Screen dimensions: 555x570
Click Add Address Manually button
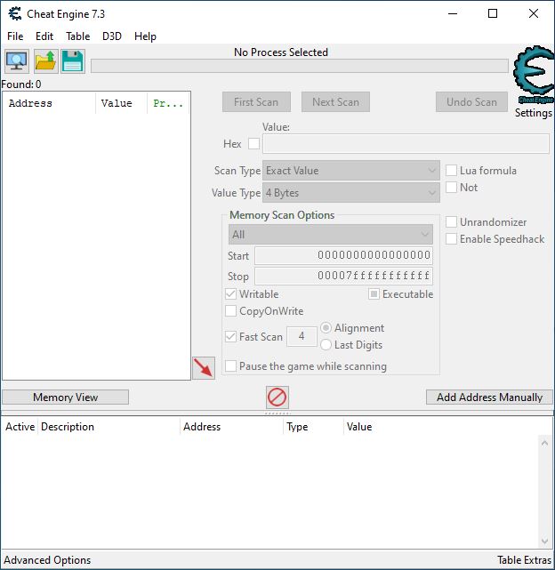[x=489, y=397]
